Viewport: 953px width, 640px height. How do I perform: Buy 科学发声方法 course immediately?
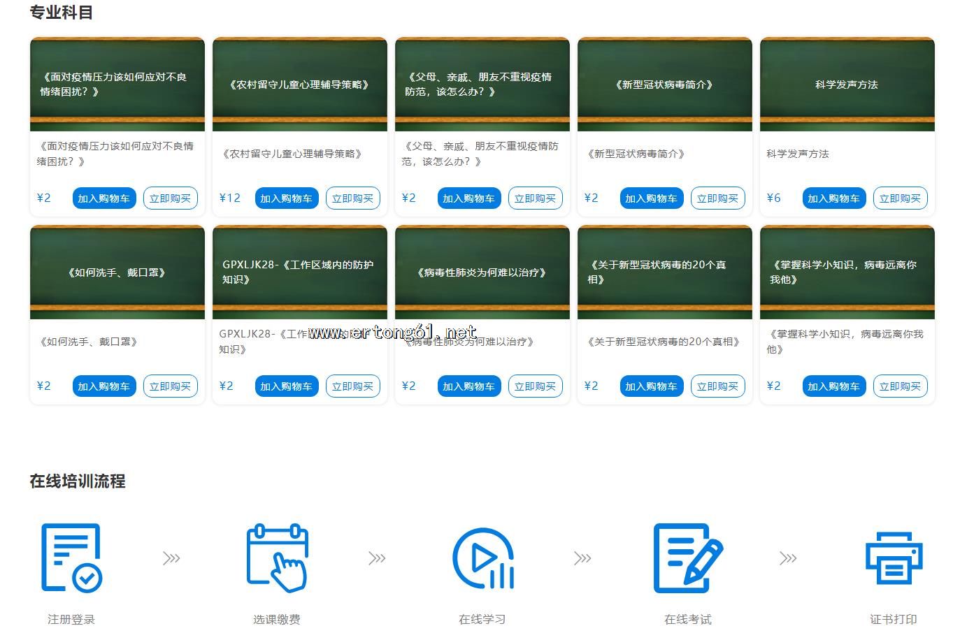900,198
